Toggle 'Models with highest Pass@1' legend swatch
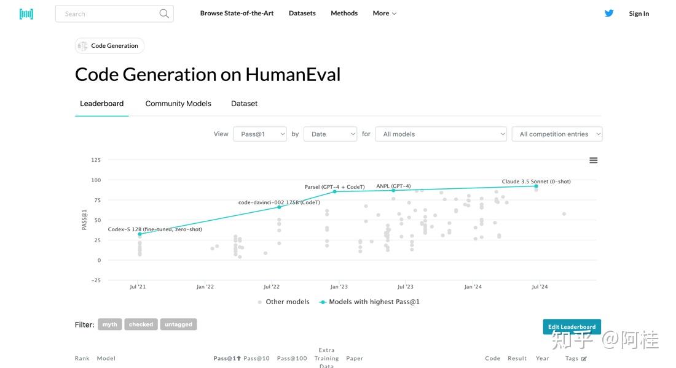The image size is (676, 368). (323, 302)
